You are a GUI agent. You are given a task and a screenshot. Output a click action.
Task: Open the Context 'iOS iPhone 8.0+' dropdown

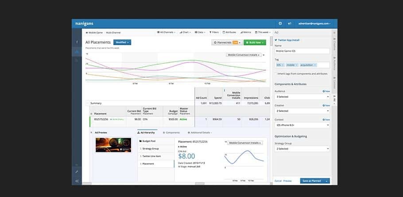pos(302,125)
